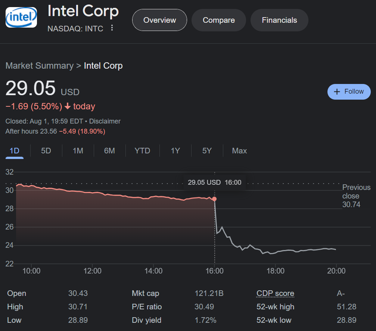Select the 6M chart range
Screen dimensions: 376x331
(x=109, y=151)
